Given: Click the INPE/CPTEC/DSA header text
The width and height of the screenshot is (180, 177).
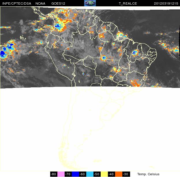Looking at the screenshot, I should point(17,3).
